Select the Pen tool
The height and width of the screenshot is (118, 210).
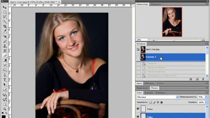coord(5,75)
